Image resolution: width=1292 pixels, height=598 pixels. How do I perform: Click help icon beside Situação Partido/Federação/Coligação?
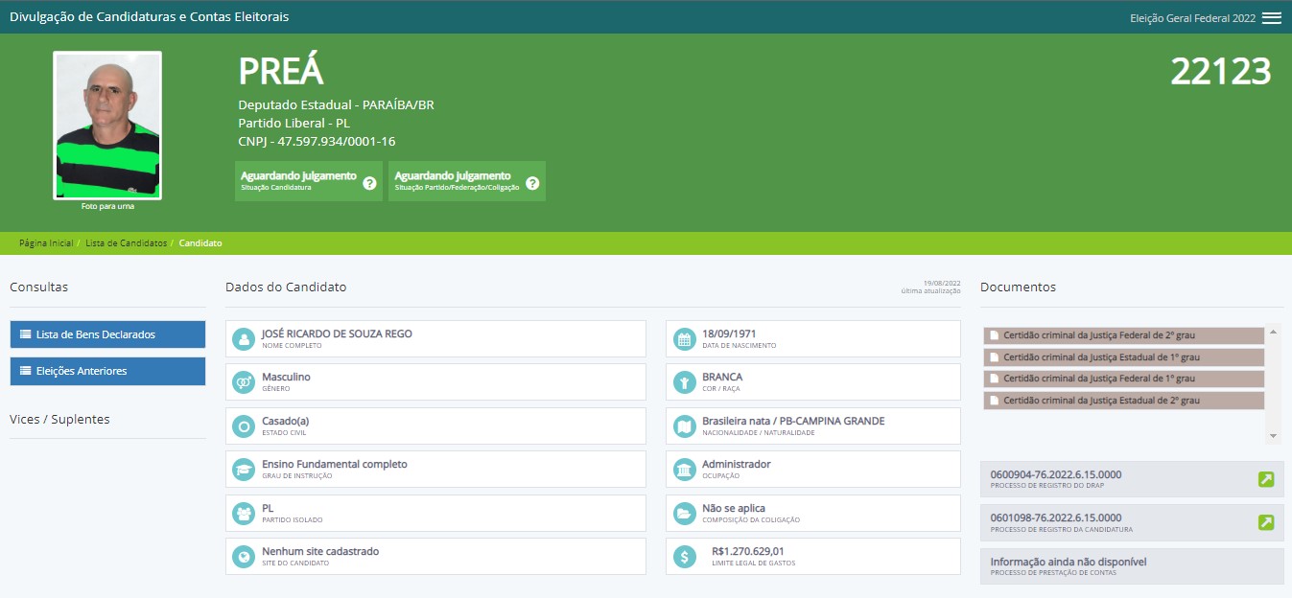pos(532,183)
